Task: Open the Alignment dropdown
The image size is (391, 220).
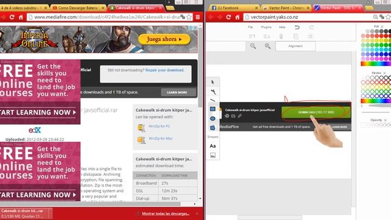Action: (296, 46)
